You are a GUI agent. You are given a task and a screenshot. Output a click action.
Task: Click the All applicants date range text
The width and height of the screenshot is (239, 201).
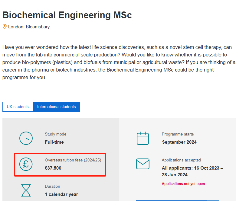(x=192, y=171)
